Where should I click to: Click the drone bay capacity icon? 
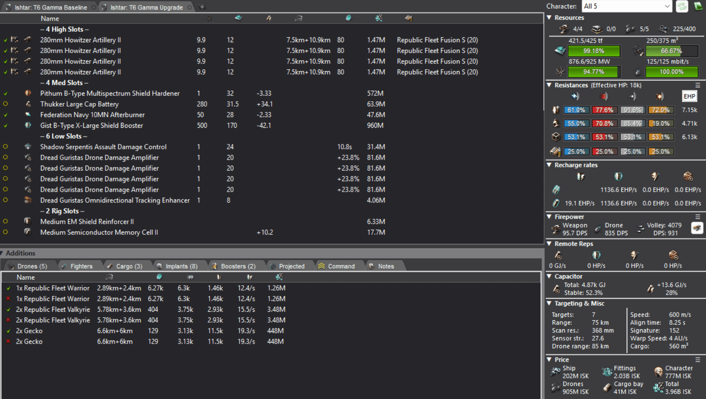tap(638, 51)
